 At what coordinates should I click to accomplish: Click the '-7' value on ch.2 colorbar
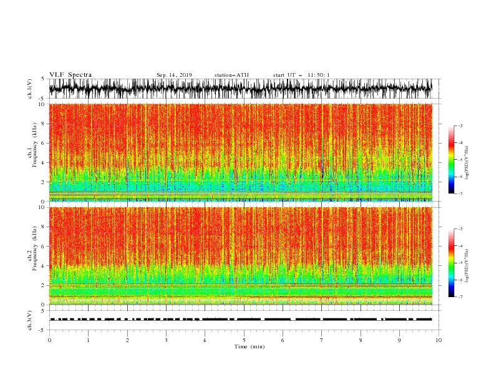(x=460, y=296)
